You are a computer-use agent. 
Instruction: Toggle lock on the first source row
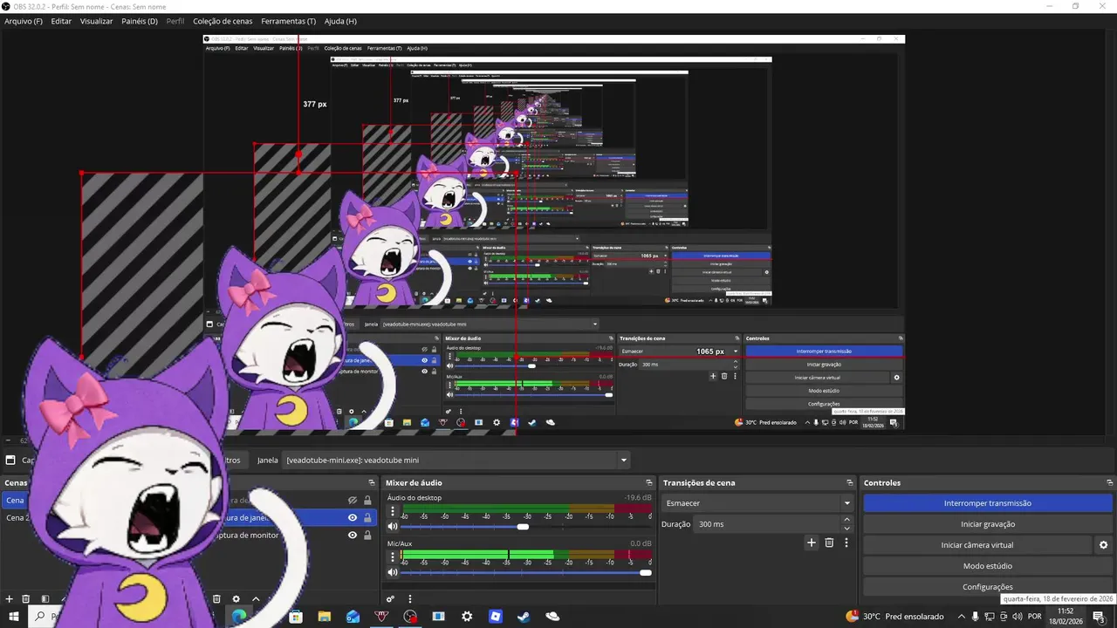pyautogui.click(x=367, y=501)
